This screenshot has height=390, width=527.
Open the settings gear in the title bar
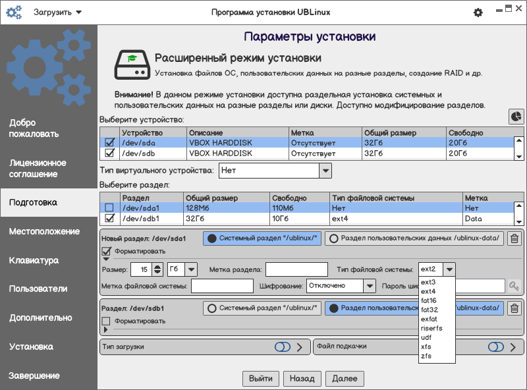(478, 13)
